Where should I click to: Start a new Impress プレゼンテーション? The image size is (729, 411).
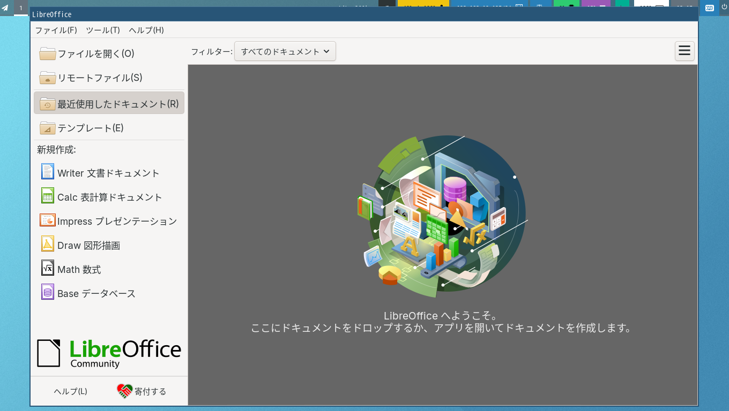(109, 221)
